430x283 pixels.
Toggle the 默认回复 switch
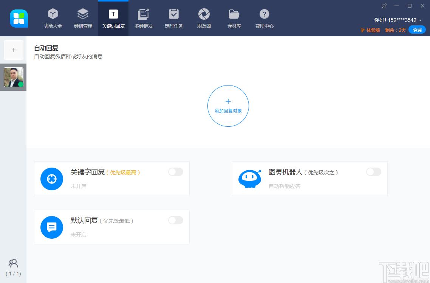click(176, 220)
